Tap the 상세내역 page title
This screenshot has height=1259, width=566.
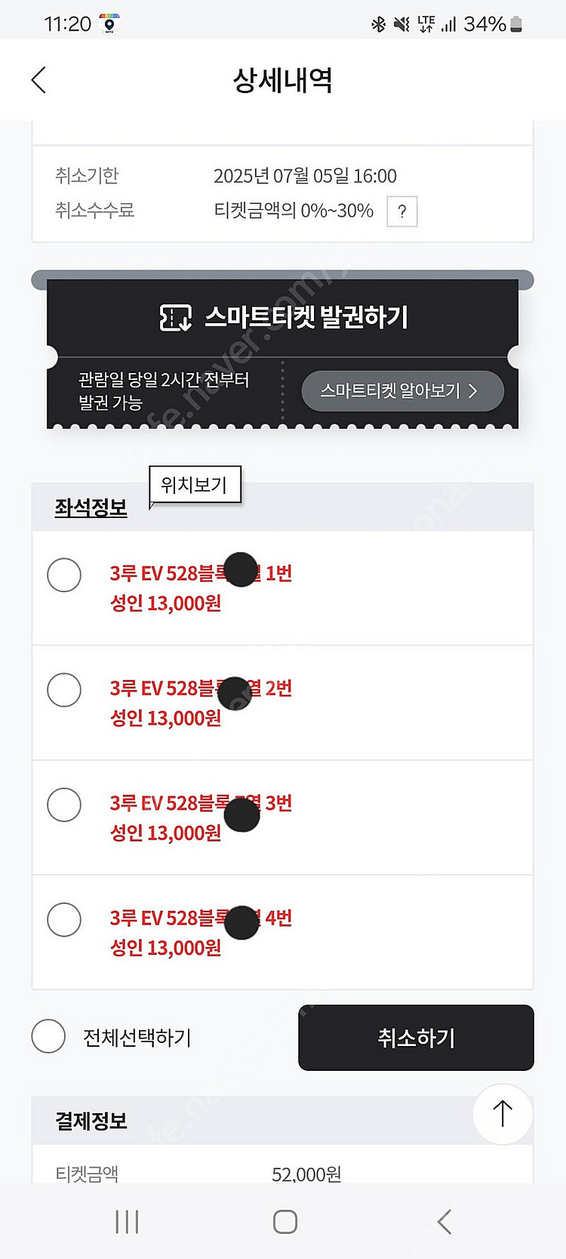click(x=283, y=80)
